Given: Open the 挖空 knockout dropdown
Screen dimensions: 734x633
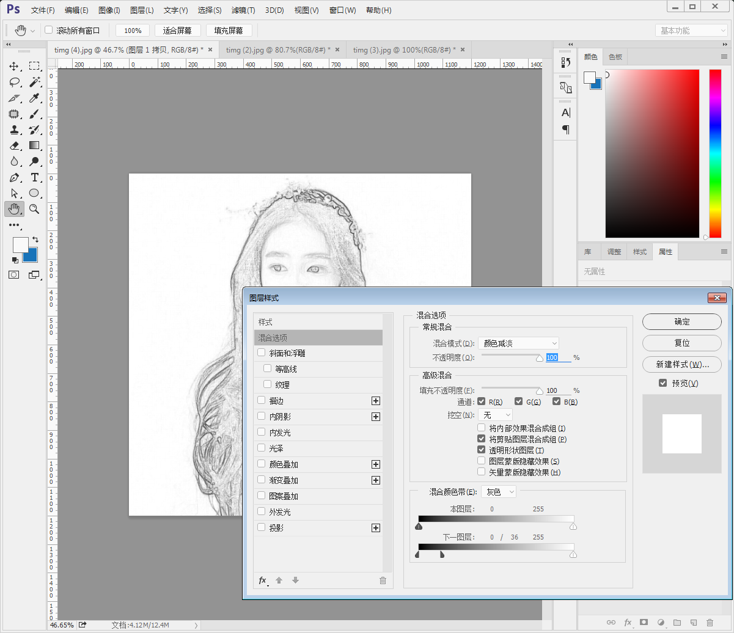Looking at the screenshot, I should (495, 415).
